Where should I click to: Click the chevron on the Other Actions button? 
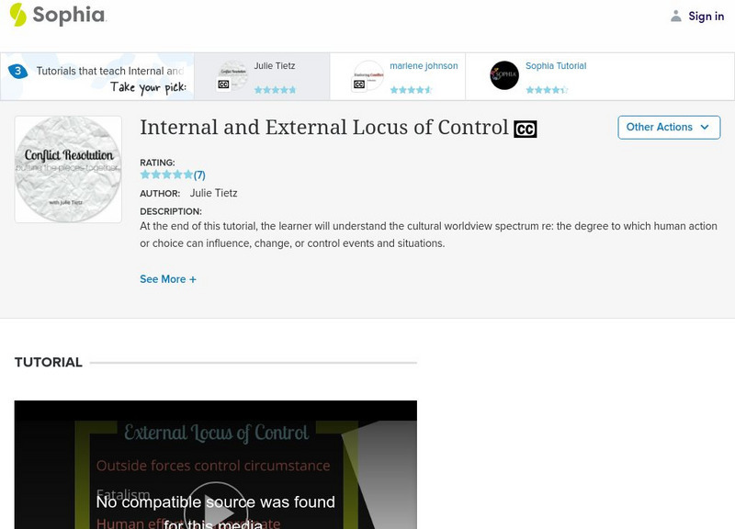tap(705, 128)
